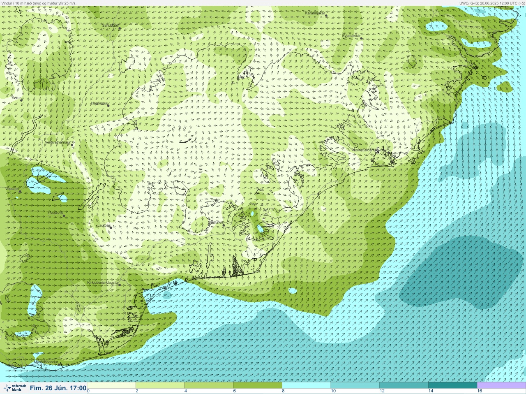Click the Hágöngur station label
The image size is (526, 394).
tap(99, 103)
